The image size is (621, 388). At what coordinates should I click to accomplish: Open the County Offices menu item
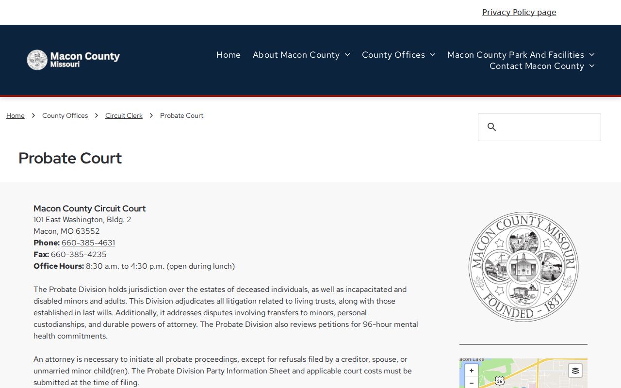[x=393, y=55]
